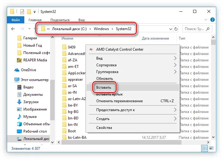
Task: Open Документы in the navigation pane
Action: tap(30, 95)
